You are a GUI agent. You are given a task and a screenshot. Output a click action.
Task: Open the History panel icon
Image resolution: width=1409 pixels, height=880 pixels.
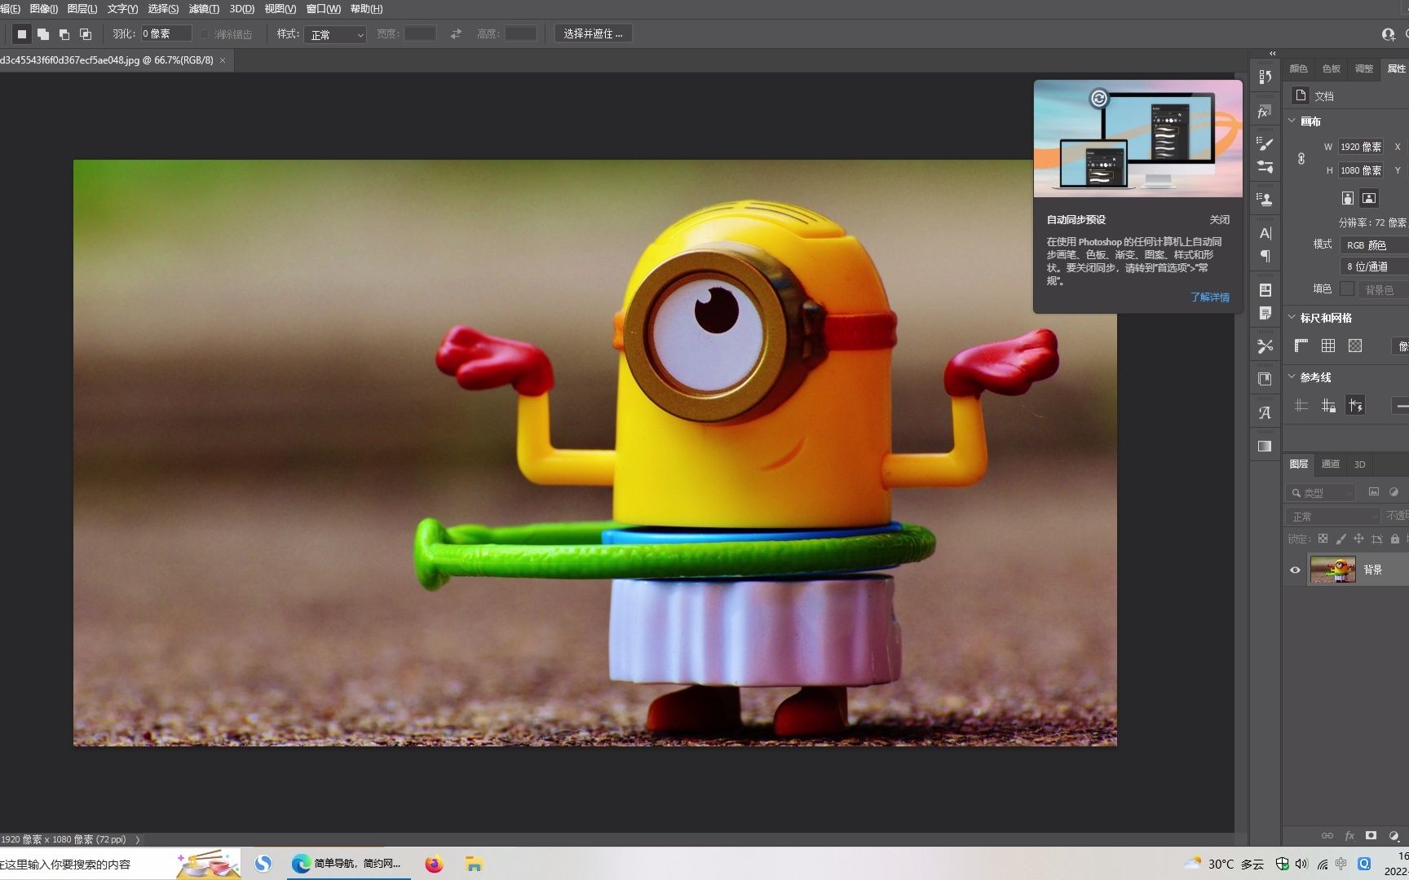1265,77
